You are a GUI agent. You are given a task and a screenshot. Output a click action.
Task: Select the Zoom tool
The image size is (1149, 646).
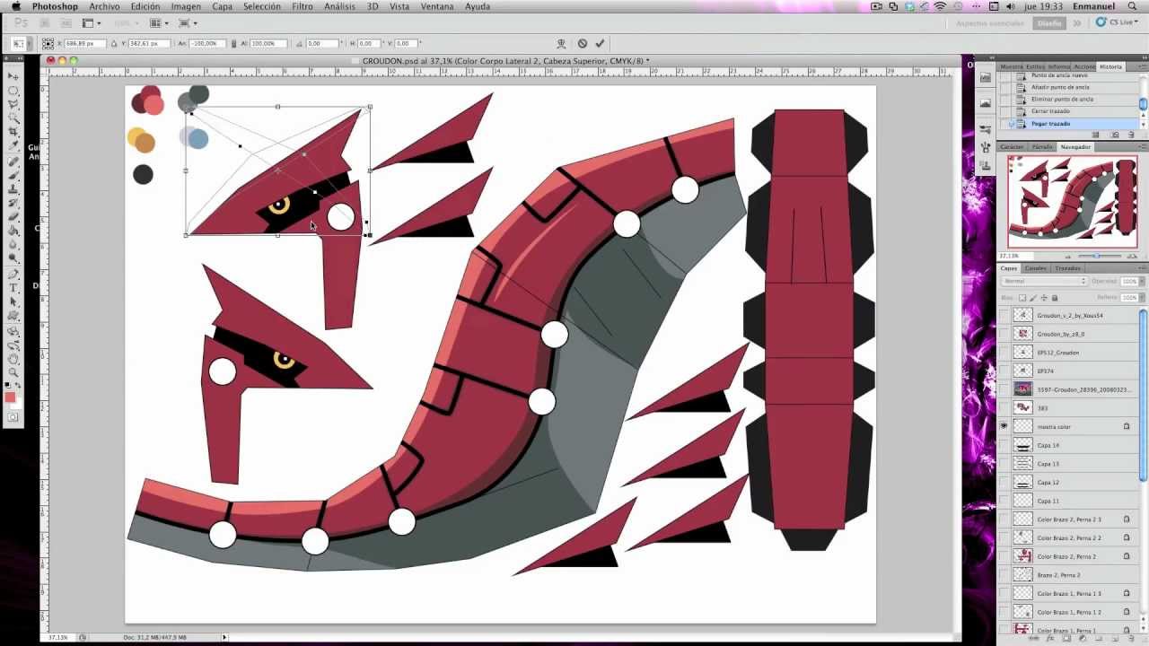(x=13, y=371)
